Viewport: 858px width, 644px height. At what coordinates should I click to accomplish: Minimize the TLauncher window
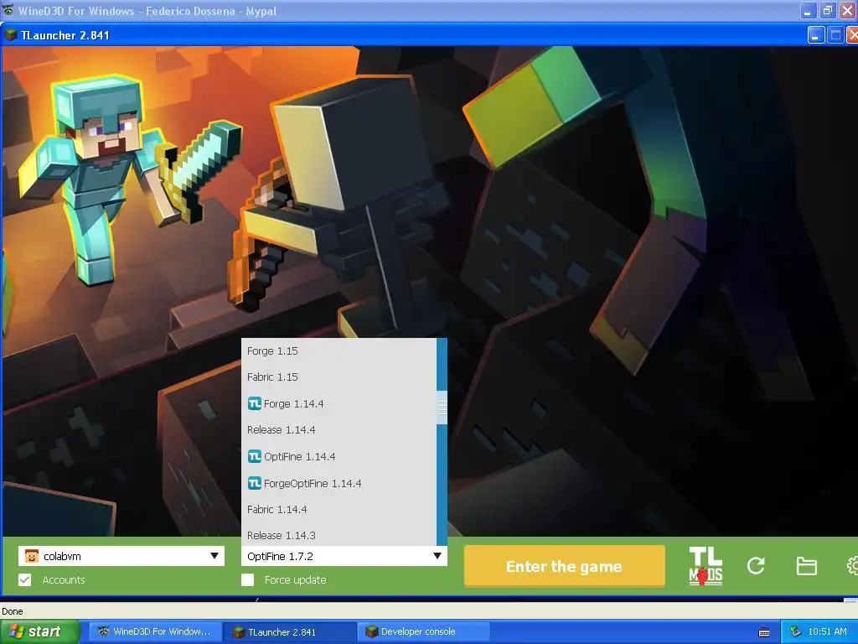click(x=816, y=35)
